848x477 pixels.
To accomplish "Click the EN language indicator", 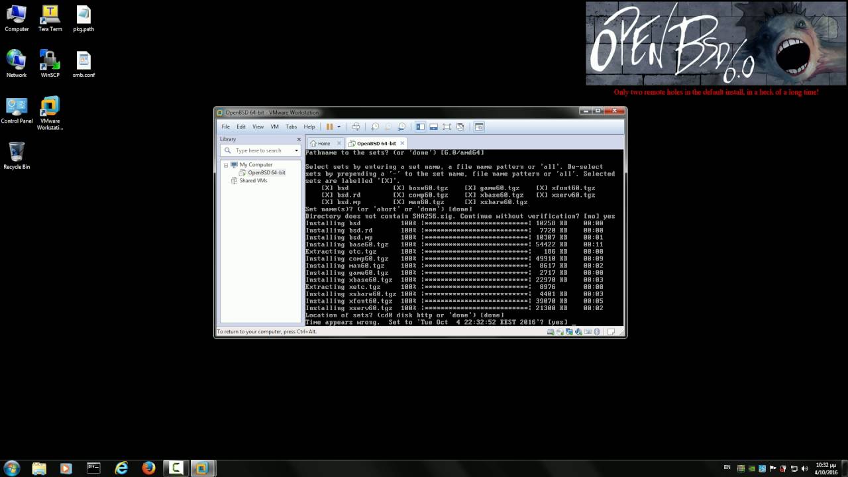I will 727,468.
